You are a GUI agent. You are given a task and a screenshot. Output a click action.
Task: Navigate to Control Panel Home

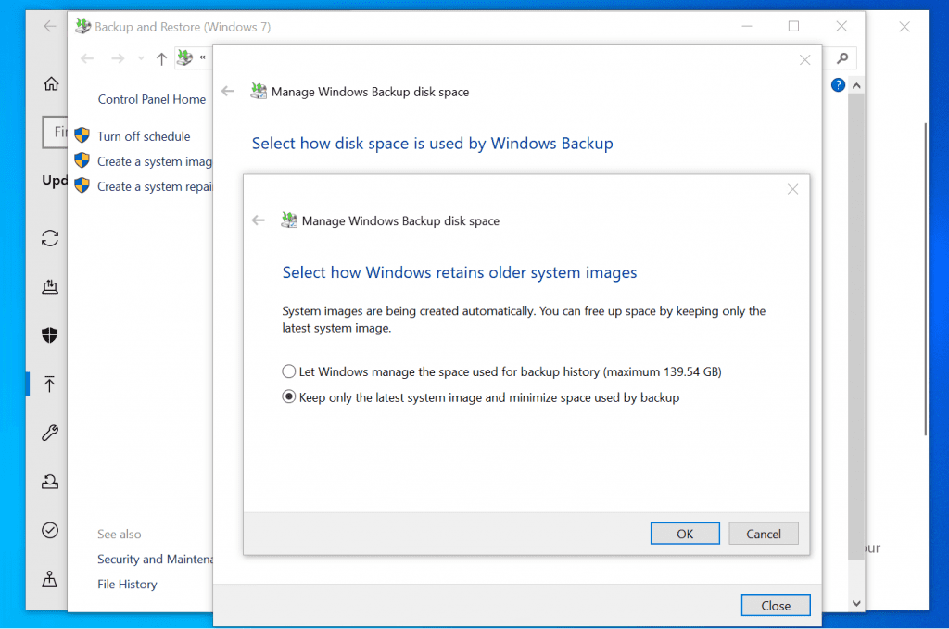tap(151, 99)
